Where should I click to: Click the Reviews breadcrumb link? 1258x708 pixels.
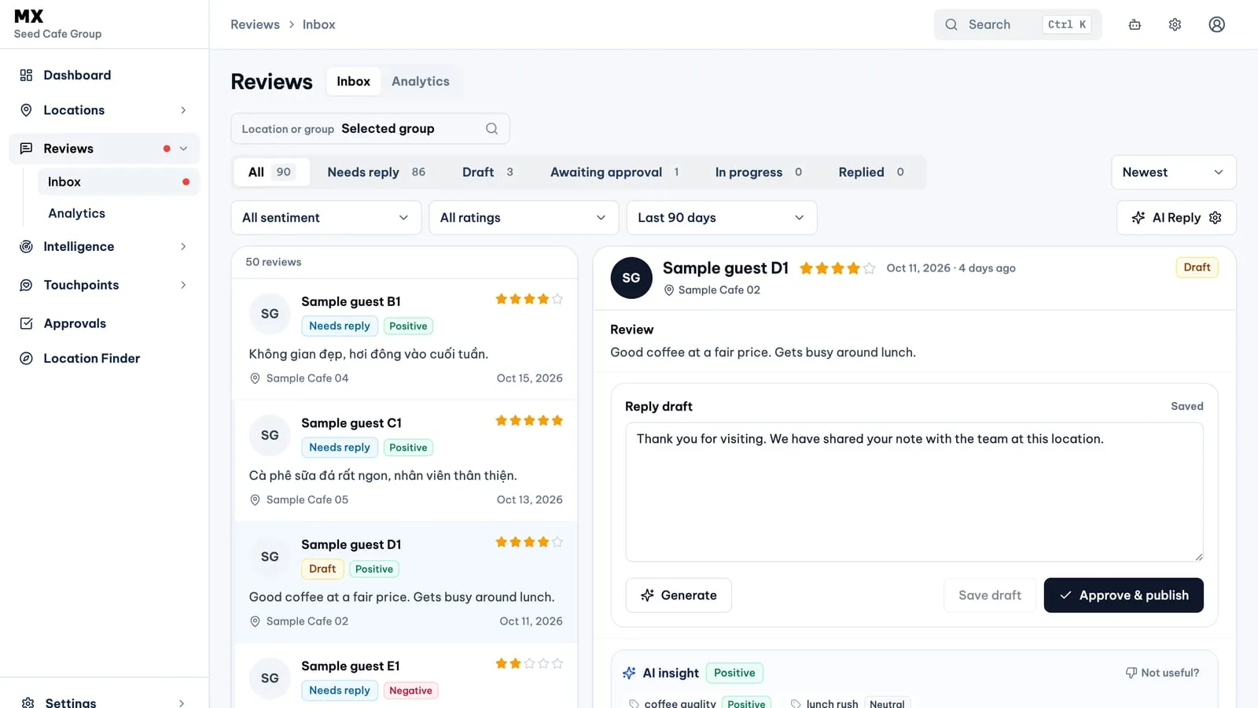pos(255,24)
